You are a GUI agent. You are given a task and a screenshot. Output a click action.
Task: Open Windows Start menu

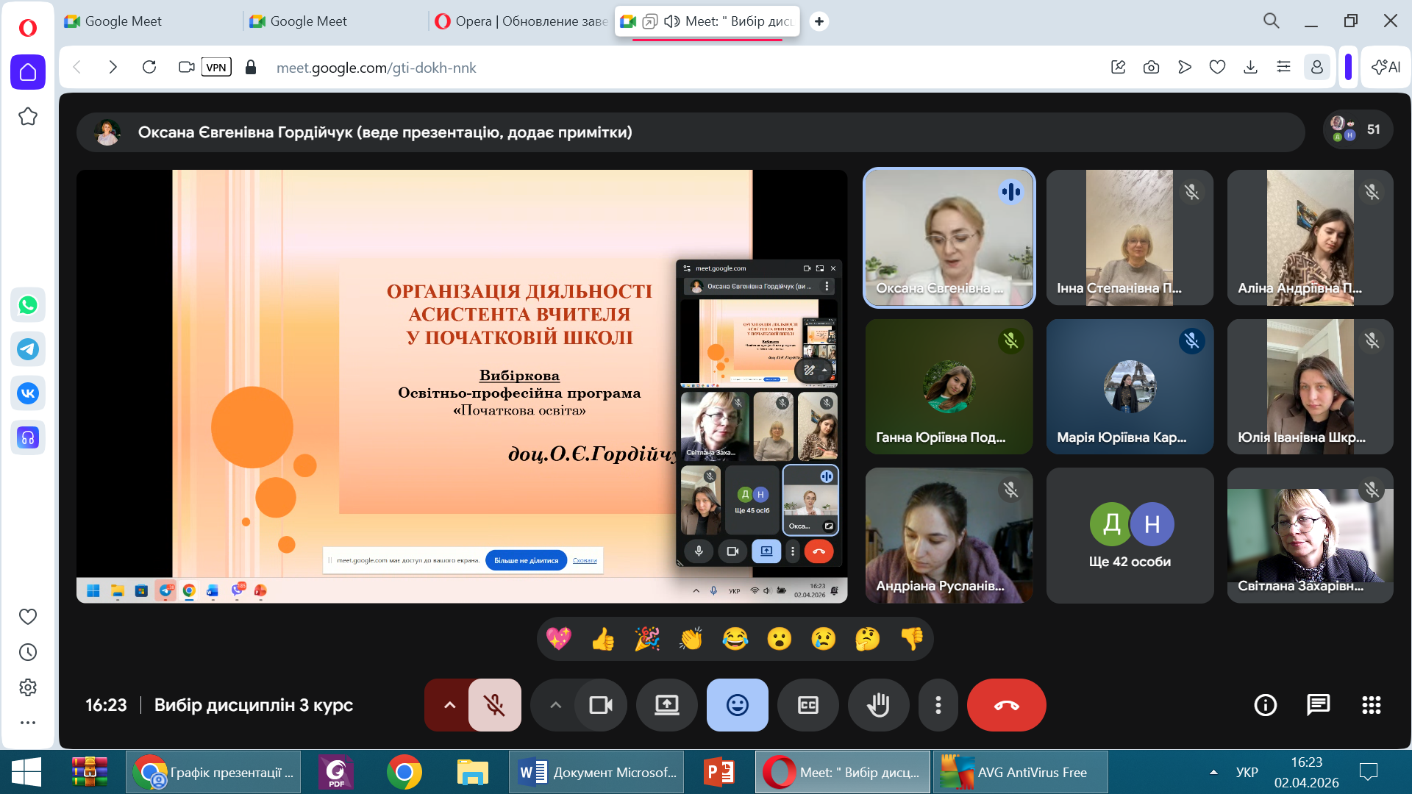tap(26, 773)
